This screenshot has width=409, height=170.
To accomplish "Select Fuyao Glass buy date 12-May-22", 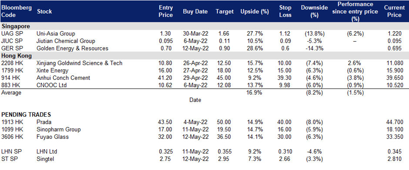I will pyautogui.click(x=195, y=137).
